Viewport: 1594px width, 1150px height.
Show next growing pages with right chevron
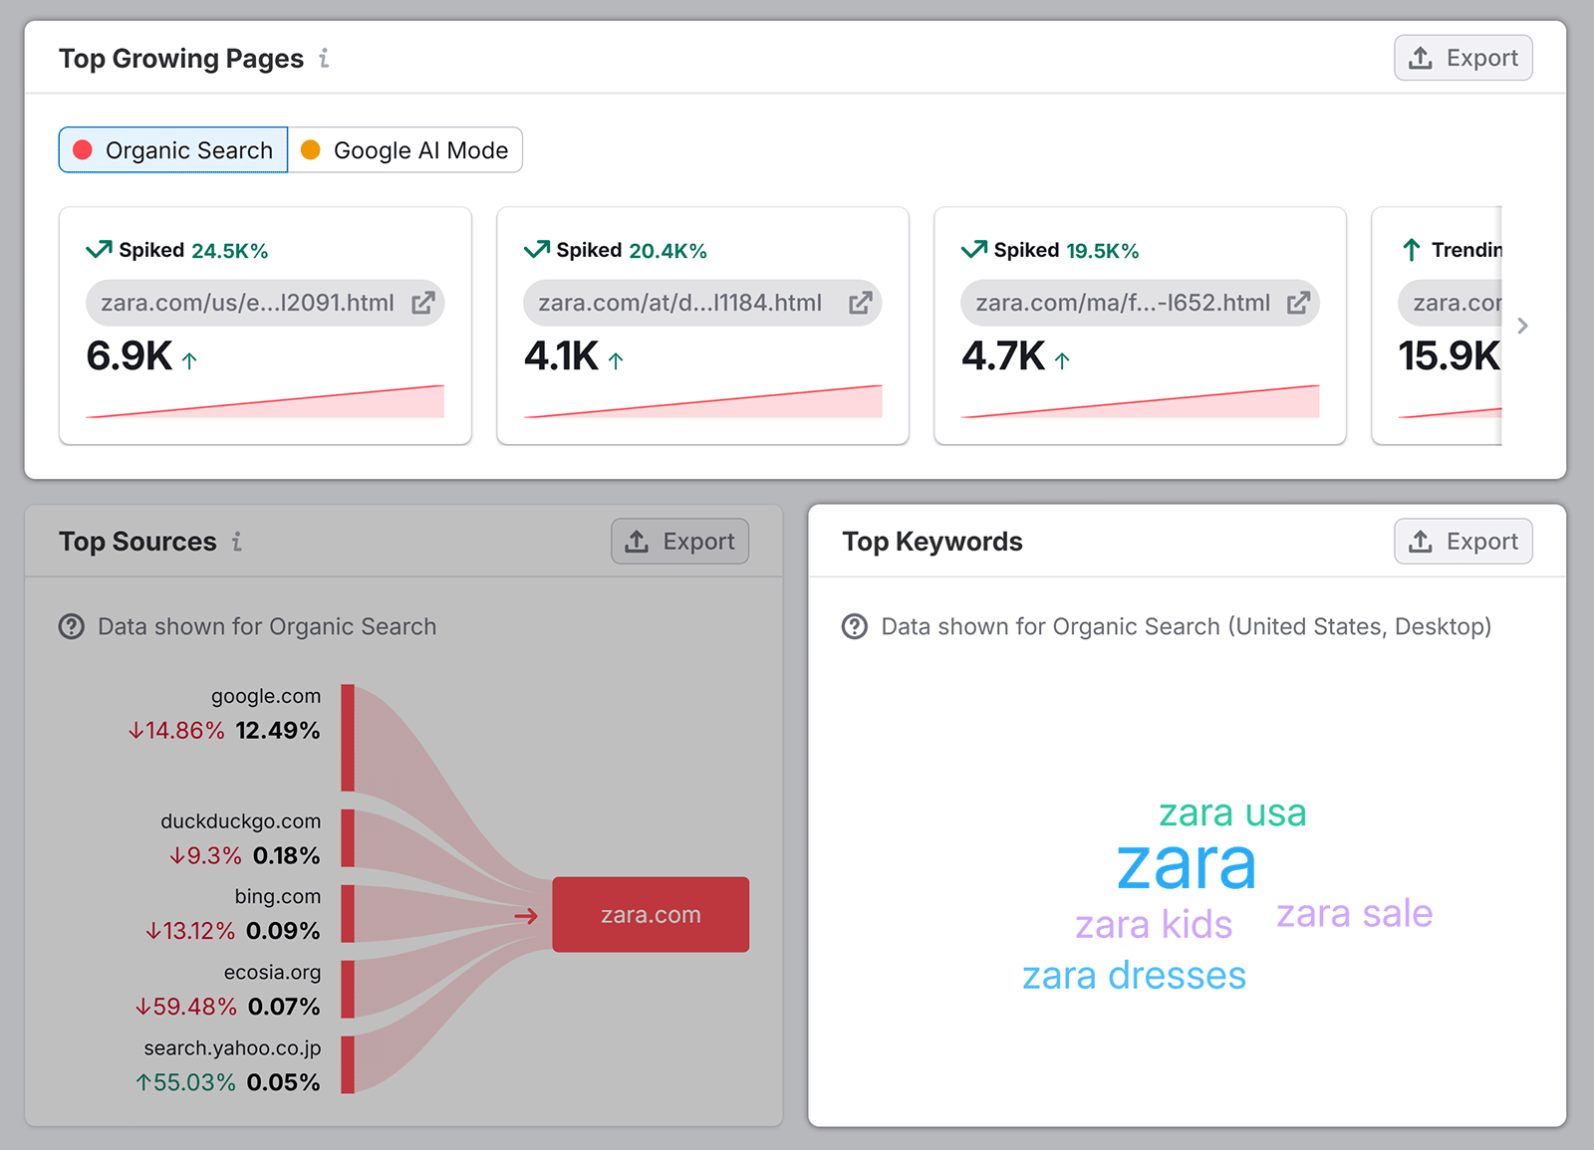pyautogui.click(x=1522, y=326)
